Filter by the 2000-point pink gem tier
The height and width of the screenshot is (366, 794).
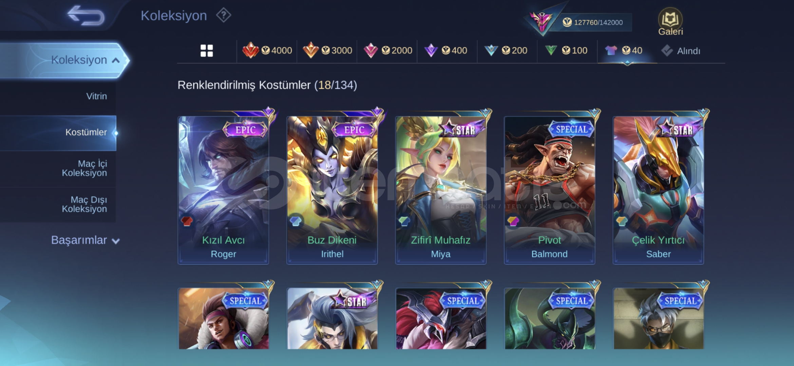pos(387,51)
